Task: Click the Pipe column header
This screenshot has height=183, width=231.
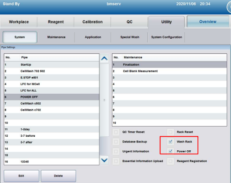Action: [x=59, y=57]
